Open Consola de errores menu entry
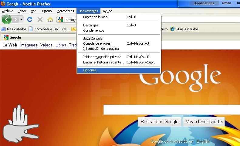The width and height of the screenshot is (240, 146). 119,43
